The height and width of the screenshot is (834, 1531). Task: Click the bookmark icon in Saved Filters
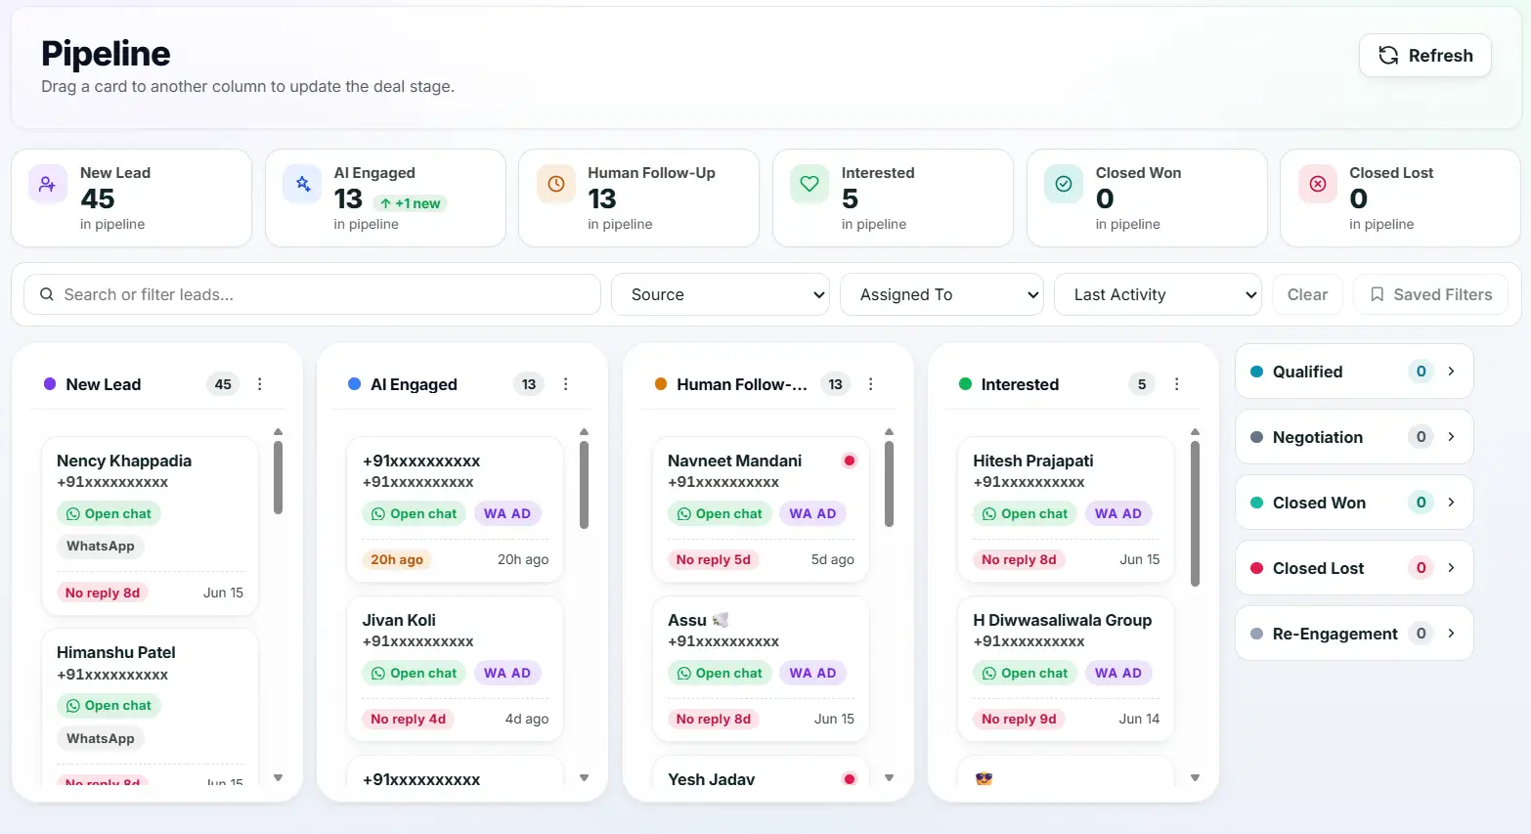(1377, 294)
